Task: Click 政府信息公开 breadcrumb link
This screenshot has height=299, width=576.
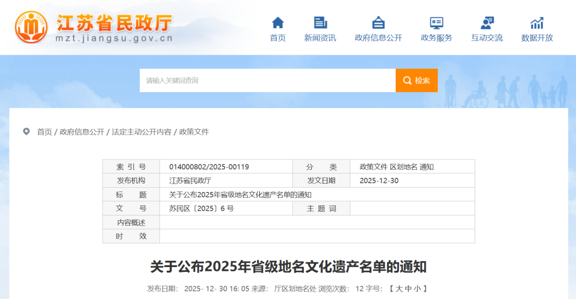Action: tap(82, 132)
